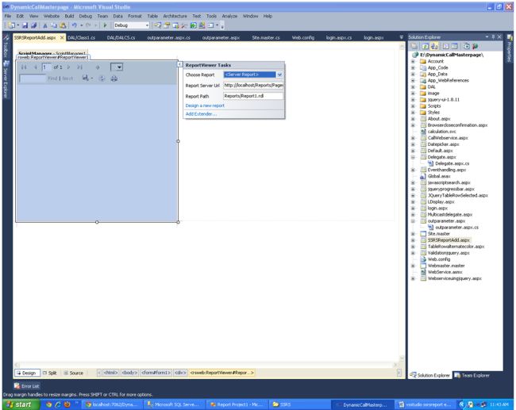Click the ReportViewer next page arrow
This screenshot has height=410, width=516.
[x=68, y=67]
